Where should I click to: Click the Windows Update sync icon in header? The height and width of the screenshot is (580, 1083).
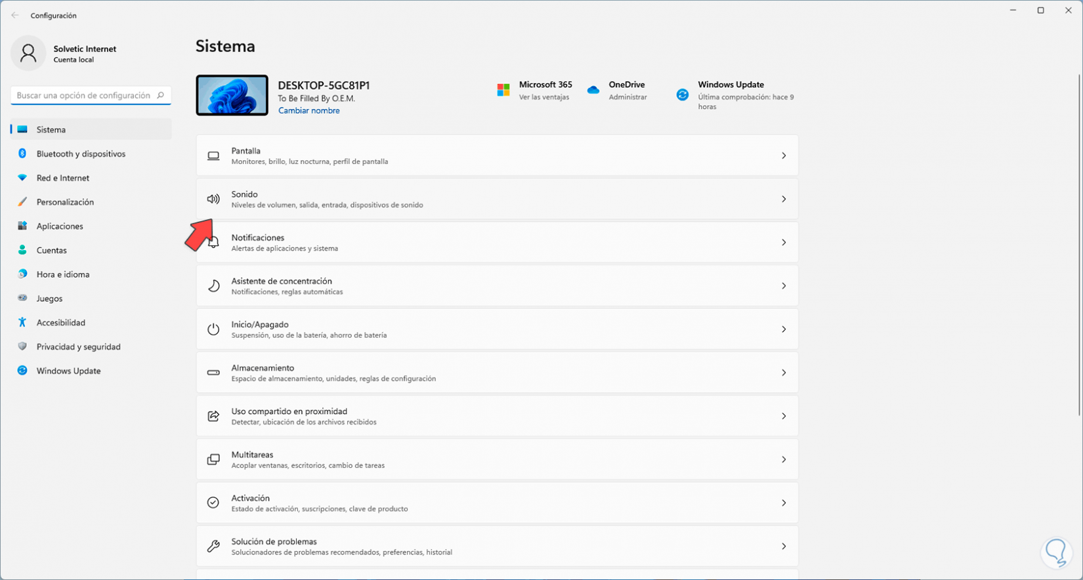[x=683, y=94]
